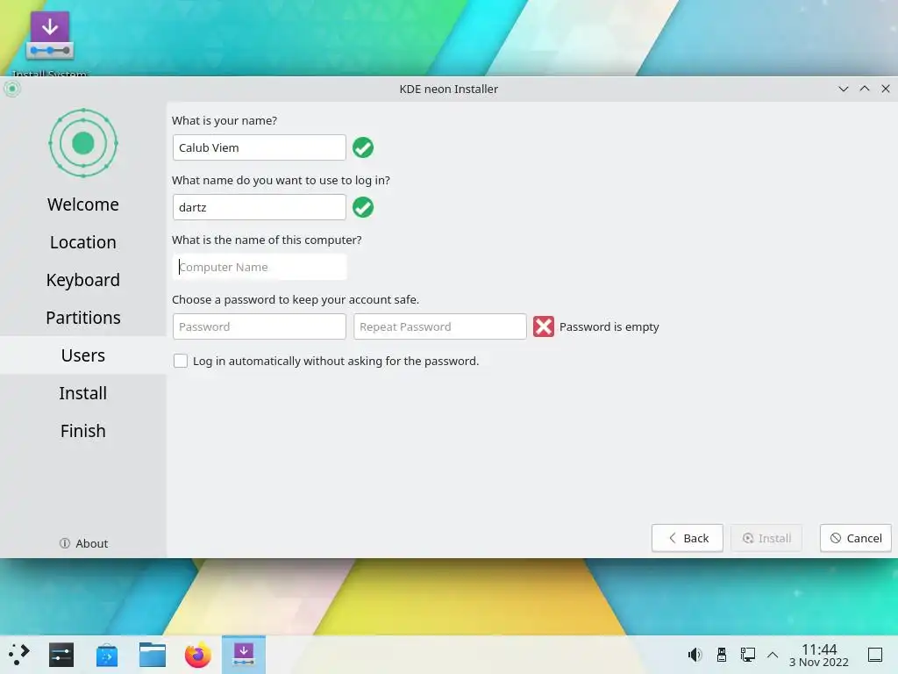Click the About button
The image size is (898, 674).
[83, 543]
